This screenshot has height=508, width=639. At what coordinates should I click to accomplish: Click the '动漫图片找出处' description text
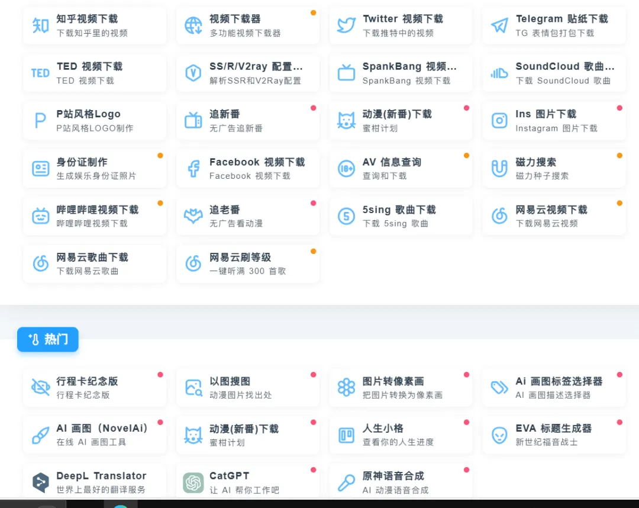tap(240, 395)
